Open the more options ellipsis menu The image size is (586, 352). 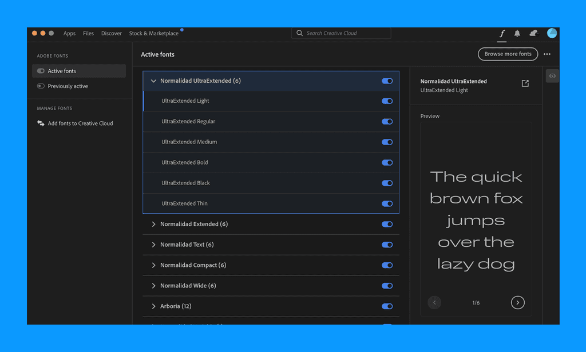click(x=547, y=54)
